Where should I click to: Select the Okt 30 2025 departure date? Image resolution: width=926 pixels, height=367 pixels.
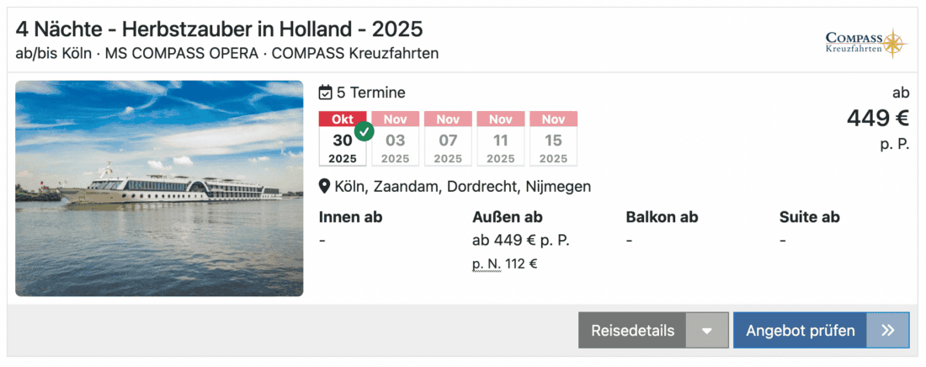(x=342, y=140)
